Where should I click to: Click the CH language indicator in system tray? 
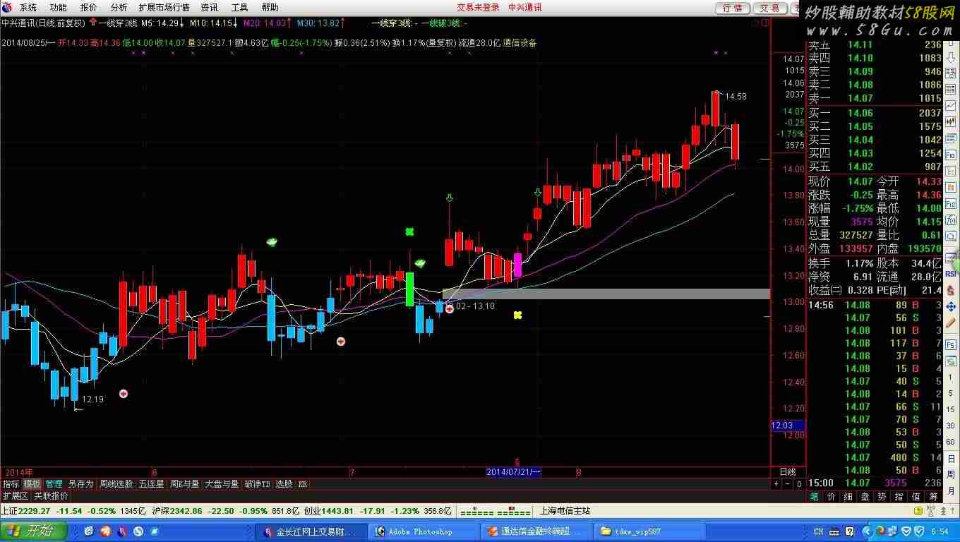click(819, 531)
